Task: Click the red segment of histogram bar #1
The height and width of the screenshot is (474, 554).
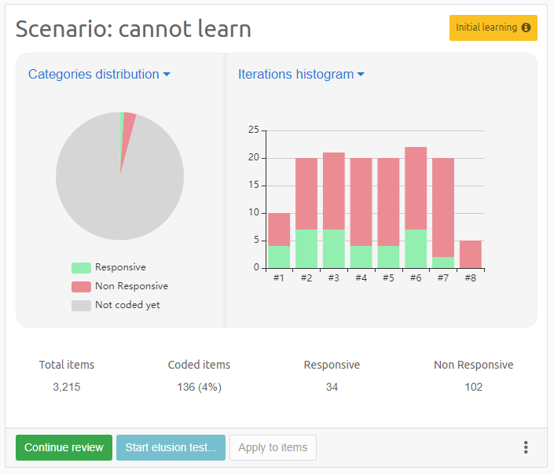Action: 279,230
